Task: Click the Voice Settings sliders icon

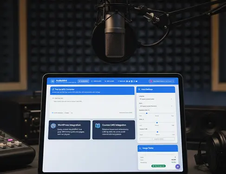Action: pos(139,90)
